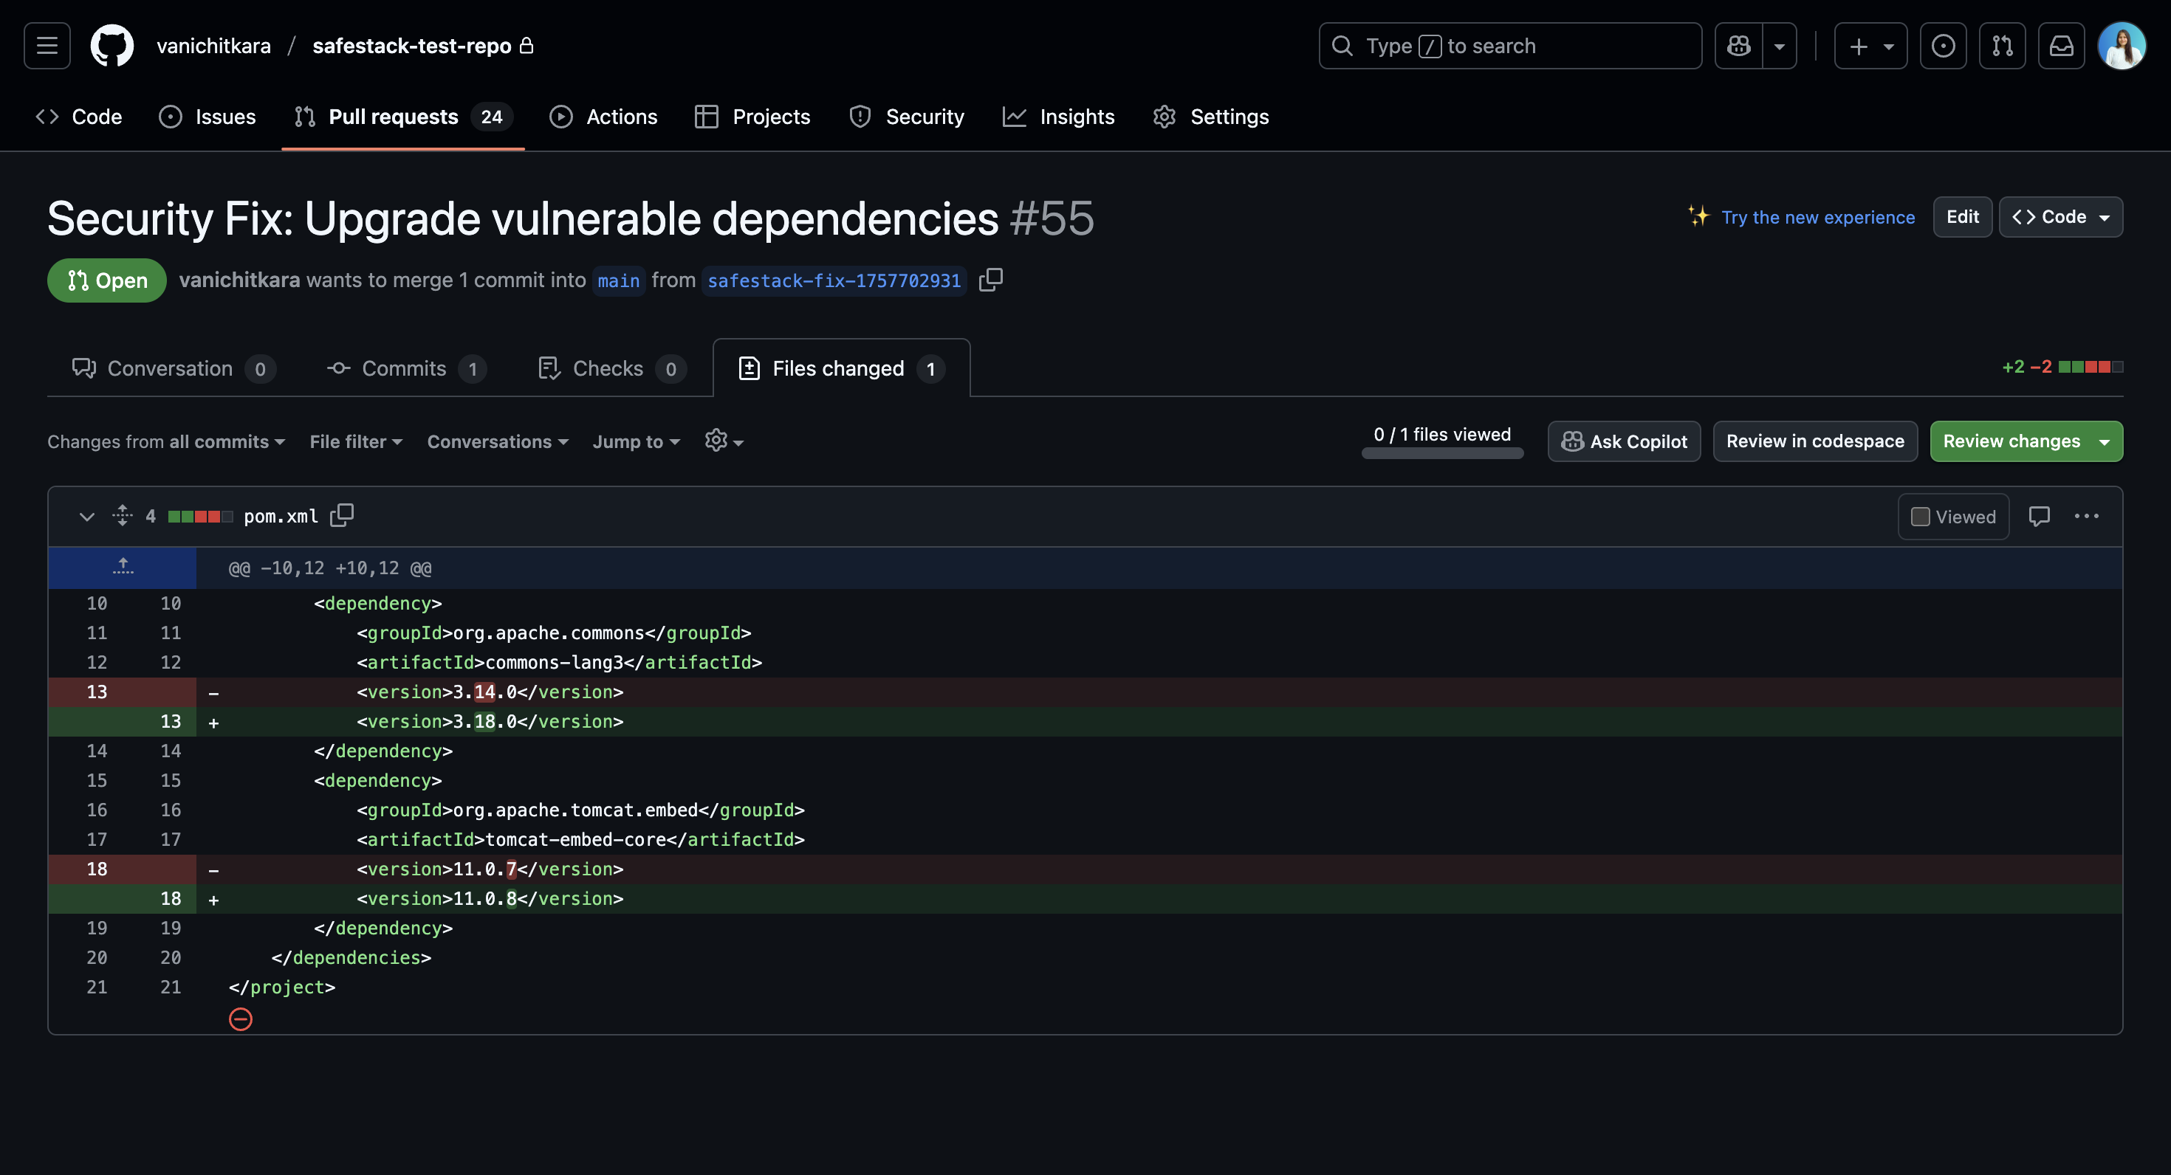Click the GitHub logo home icon

pos(112,46)
